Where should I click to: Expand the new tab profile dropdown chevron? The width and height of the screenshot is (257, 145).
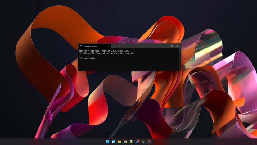tap(119, 46)
